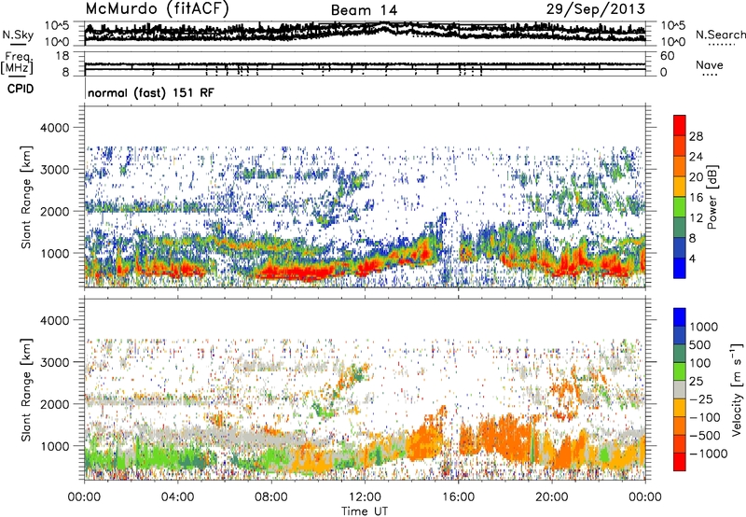The image size is (746, 517).
Task: Pick the blue top of velocity colorbar
Action: pos(680,317)
